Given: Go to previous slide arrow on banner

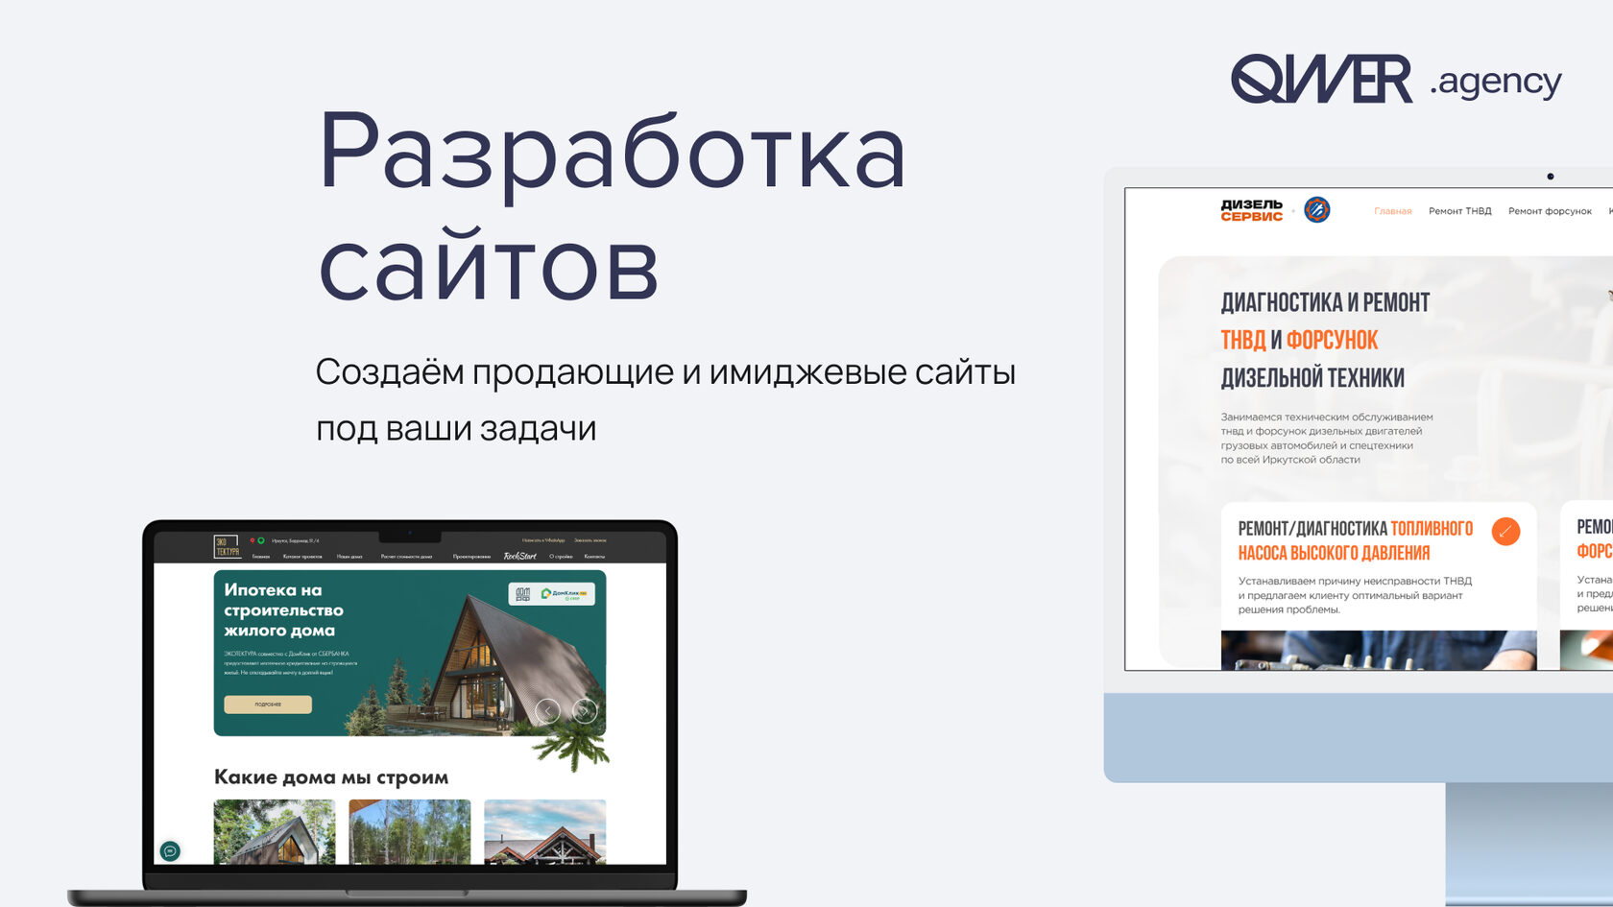Looking at the screenshot, I should (x=547, y=710).
